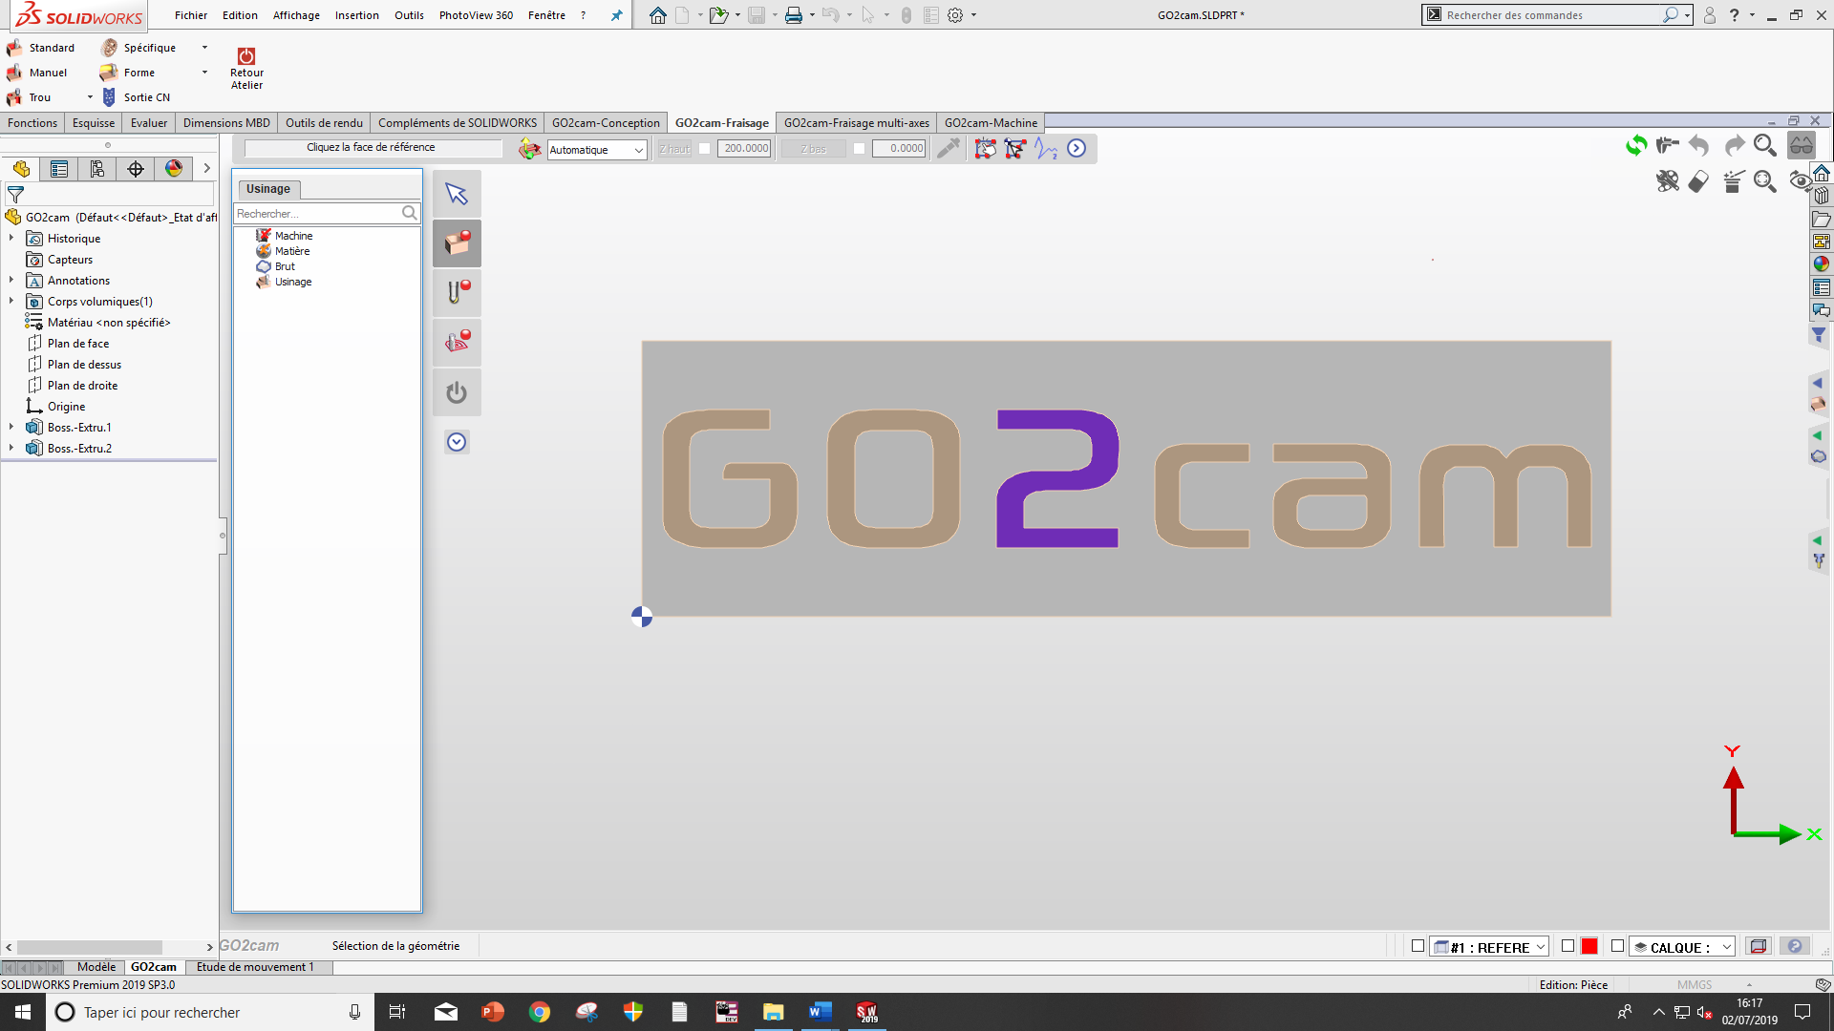Open the PropertyManager tab icon
Image resolution: width=1834 pixels, height=1031 pixels.
(x=59, y=169)
